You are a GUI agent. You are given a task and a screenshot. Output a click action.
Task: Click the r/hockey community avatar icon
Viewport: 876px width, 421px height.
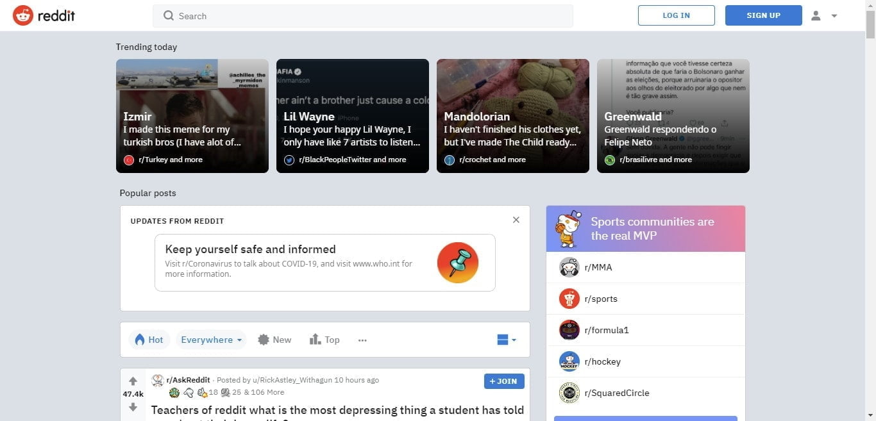[569, 361]
